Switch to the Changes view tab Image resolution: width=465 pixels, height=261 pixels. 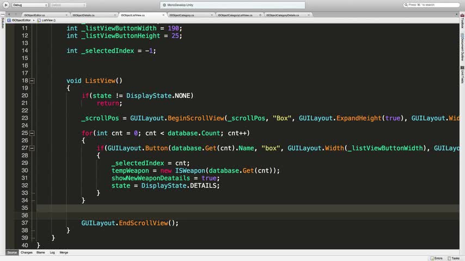26,252
